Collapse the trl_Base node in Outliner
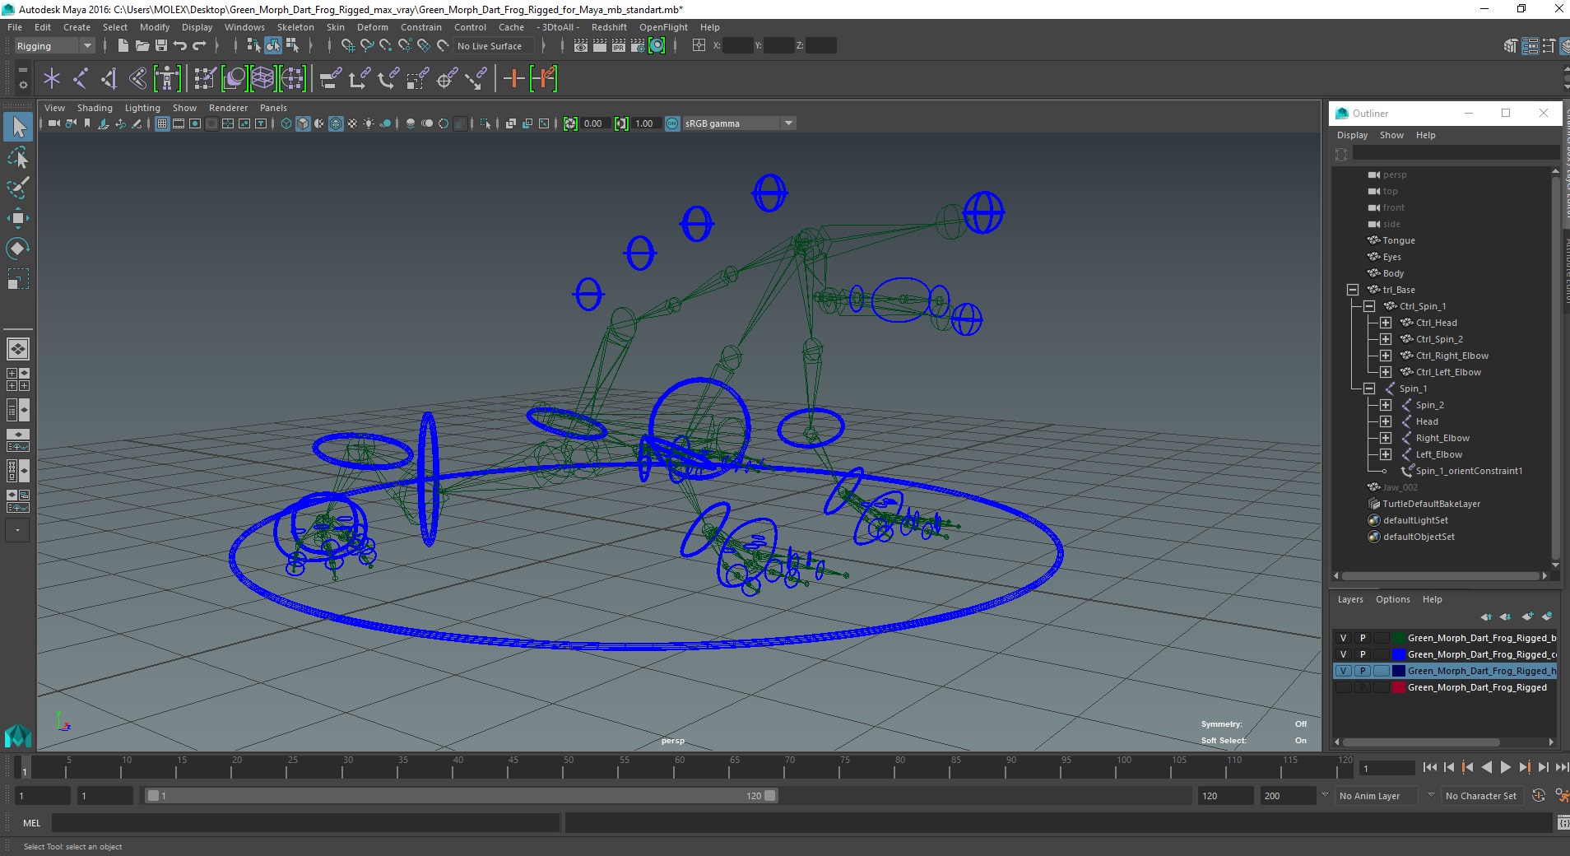This screenshot has height=856, width=1570. (1352, 290)
